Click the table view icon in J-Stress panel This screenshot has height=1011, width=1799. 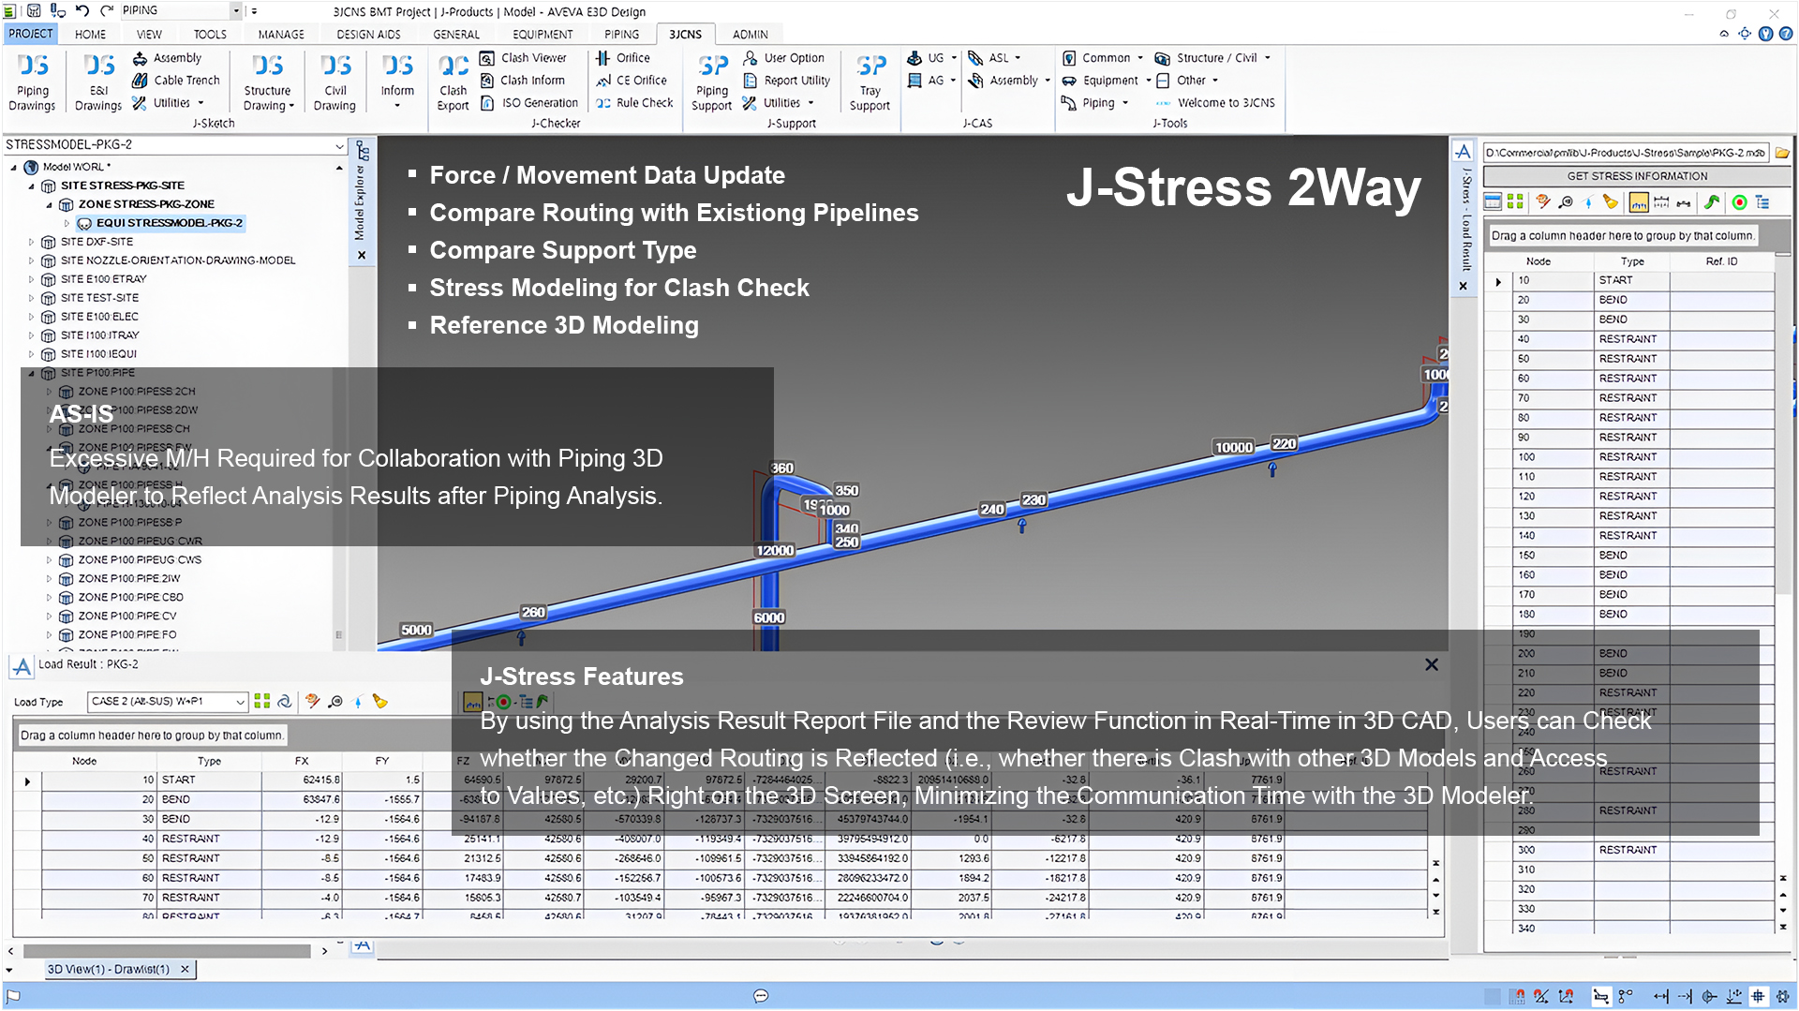pos(1493,202)
